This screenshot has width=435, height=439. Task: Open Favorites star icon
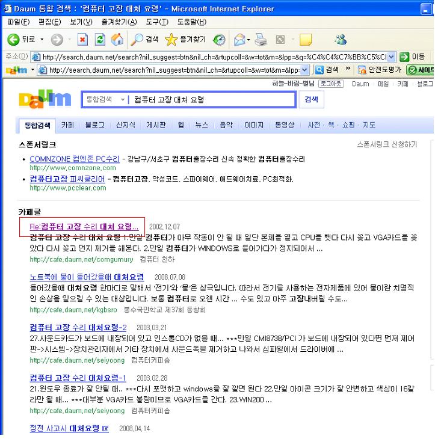click(x=171, y=40)
